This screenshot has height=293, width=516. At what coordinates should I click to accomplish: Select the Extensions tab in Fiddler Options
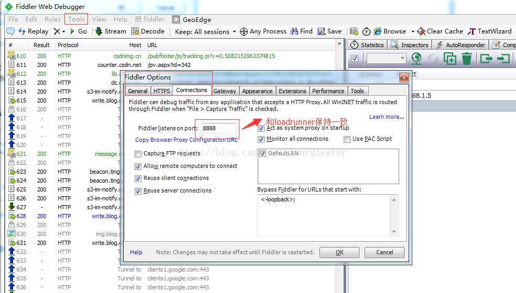coord(292,91)
